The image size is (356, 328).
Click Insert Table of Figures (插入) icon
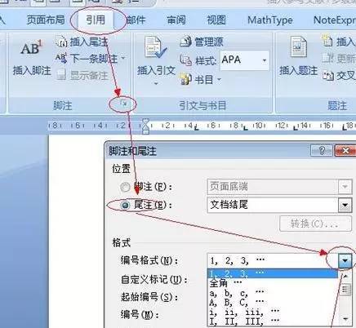tap(327, 41)
